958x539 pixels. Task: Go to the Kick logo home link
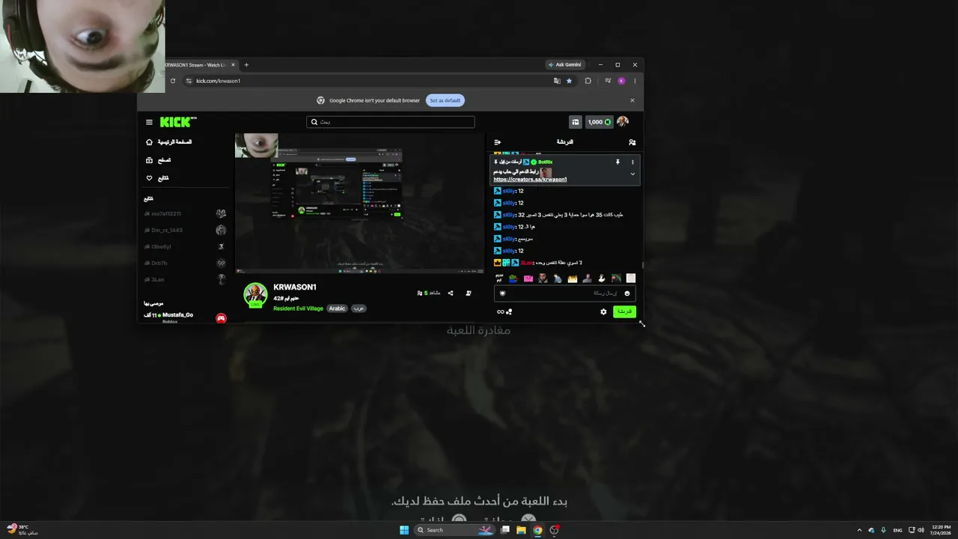coord(177,122)
